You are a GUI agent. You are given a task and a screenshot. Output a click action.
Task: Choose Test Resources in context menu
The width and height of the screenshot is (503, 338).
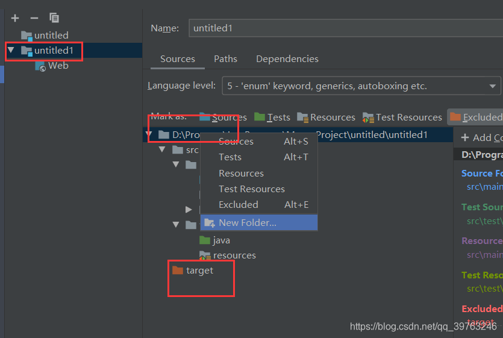tap(259, 189)
